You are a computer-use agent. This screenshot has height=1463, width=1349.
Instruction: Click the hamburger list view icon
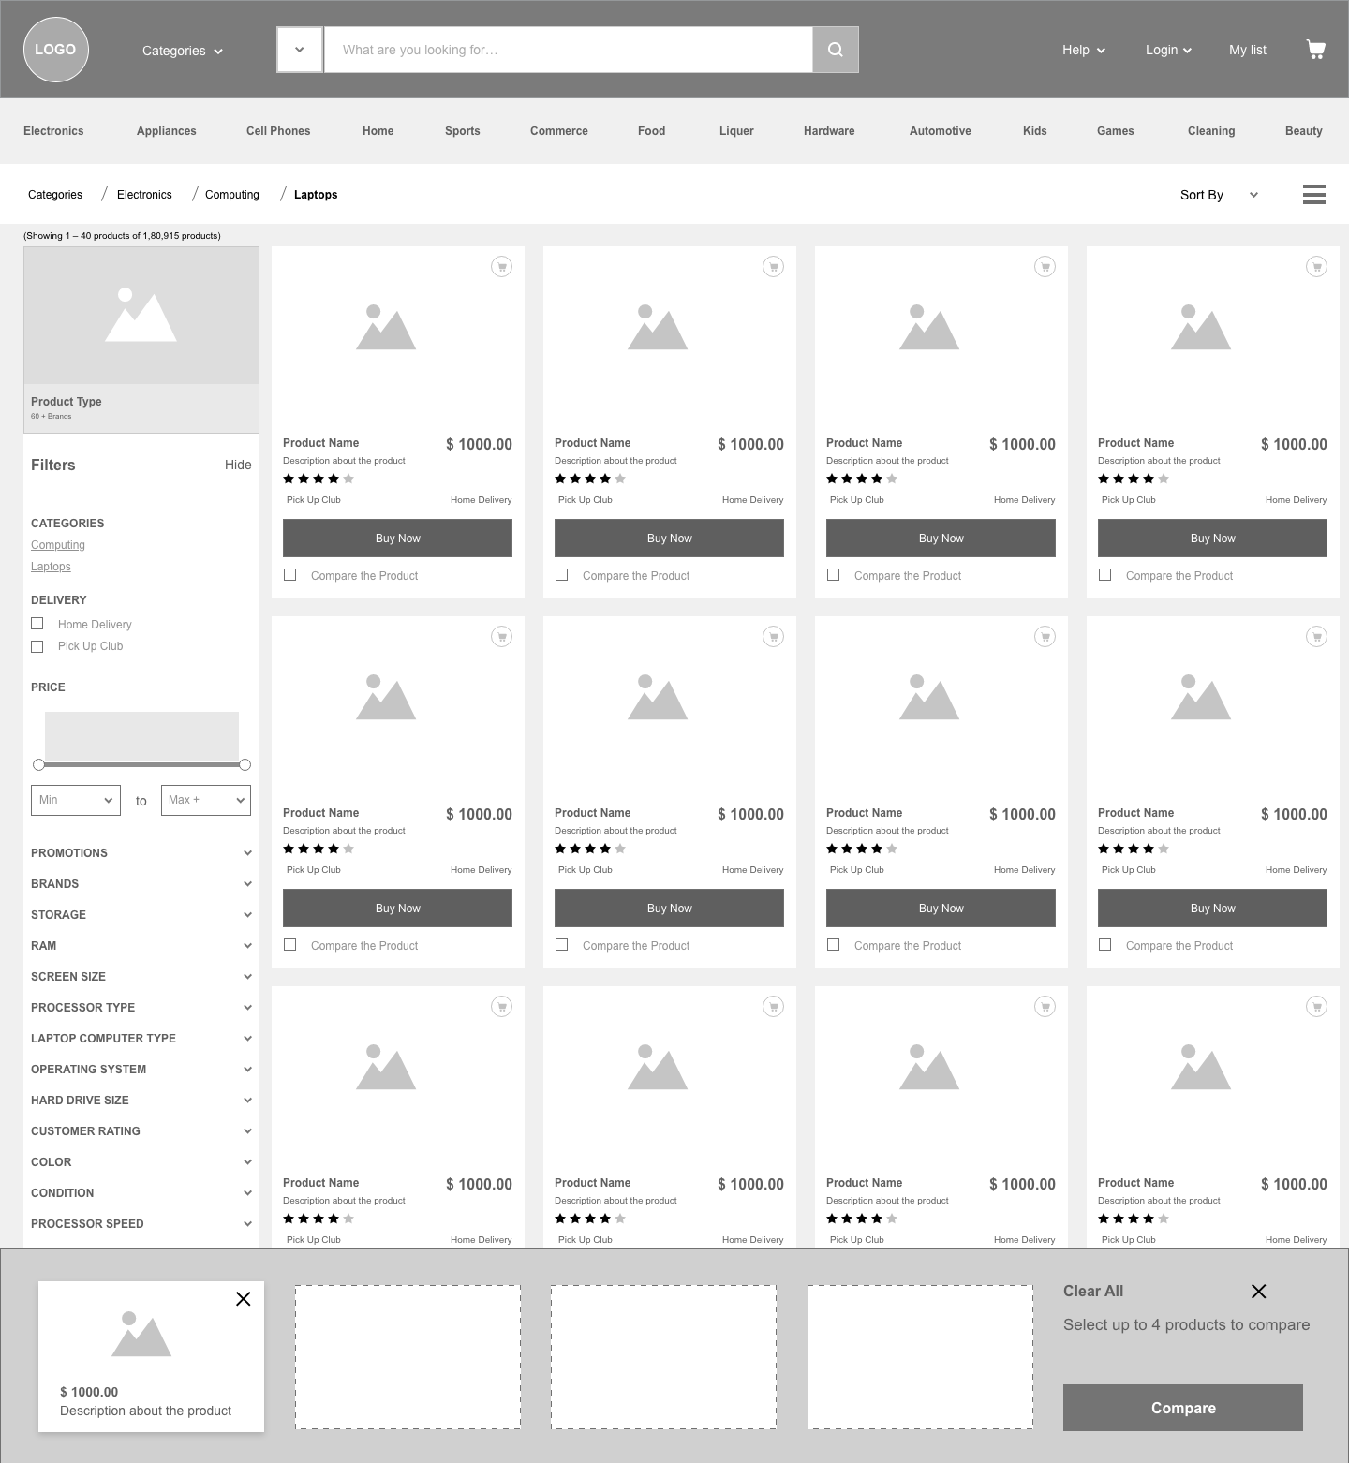coord(1314,194)
